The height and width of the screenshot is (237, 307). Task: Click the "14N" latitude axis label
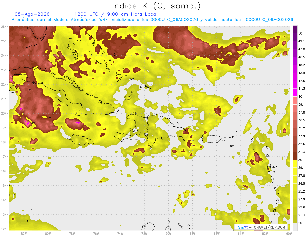click(x=4, y=200)
